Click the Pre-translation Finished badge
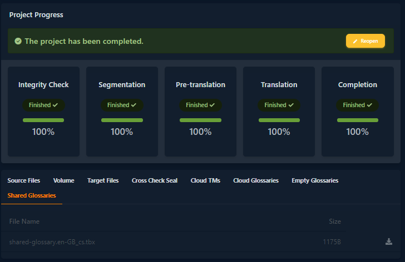Image resolution: width=405 pixels, height=262 pixels. coord(200,105)
